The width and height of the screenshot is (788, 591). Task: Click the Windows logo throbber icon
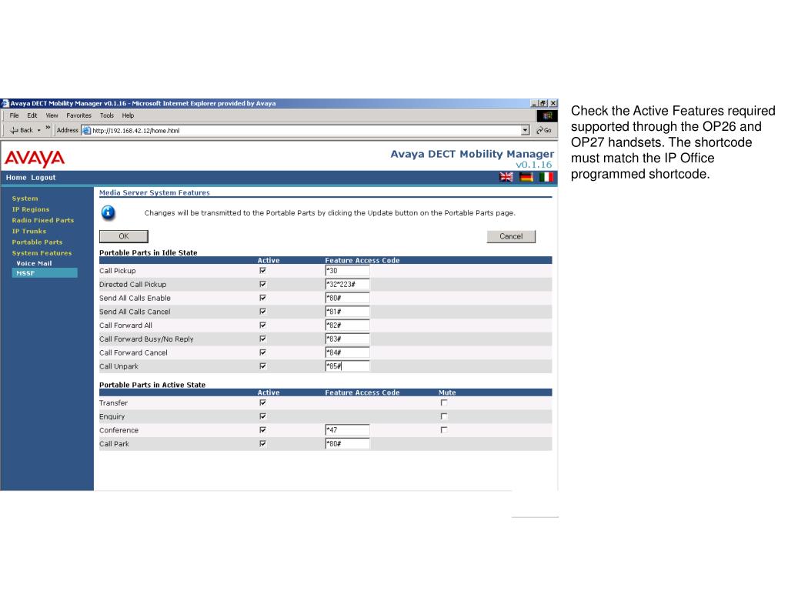click(x=547, y=116)
